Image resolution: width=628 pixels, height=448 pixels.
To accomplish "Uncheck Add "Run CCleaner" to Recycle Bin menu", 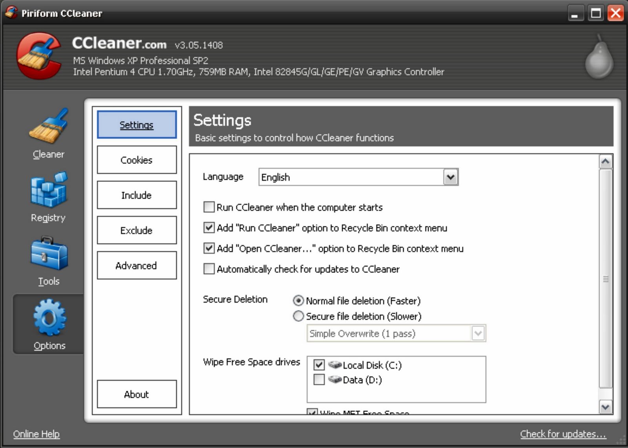I will pos(209,228).
